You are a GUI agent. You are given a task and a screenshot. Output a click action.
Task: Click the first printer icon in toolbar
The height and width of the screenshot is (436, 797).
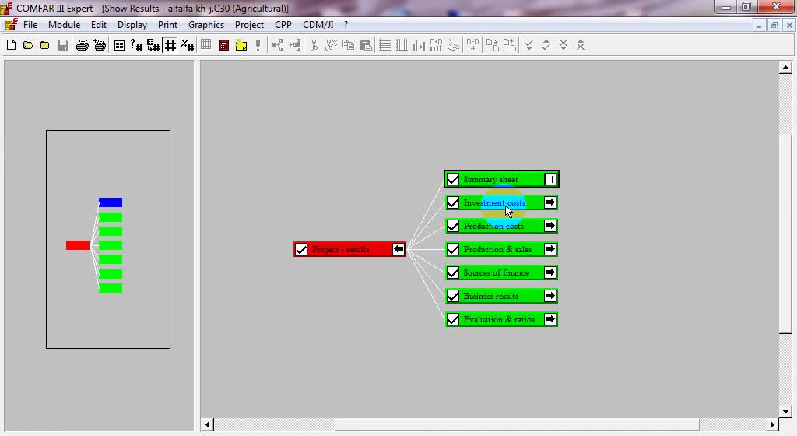(x=83, y=45)
